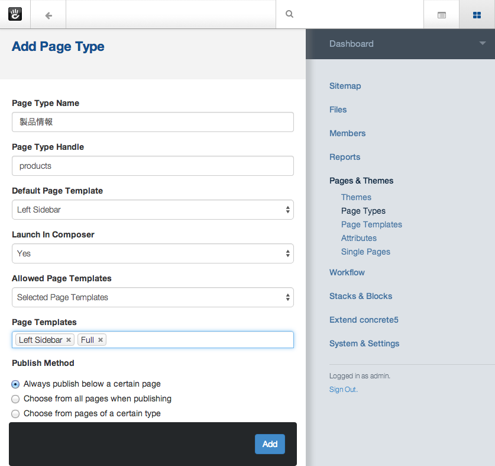Click the Dashboard header title
The height and width of the screenshot is (466, 495).
[351, 44]
